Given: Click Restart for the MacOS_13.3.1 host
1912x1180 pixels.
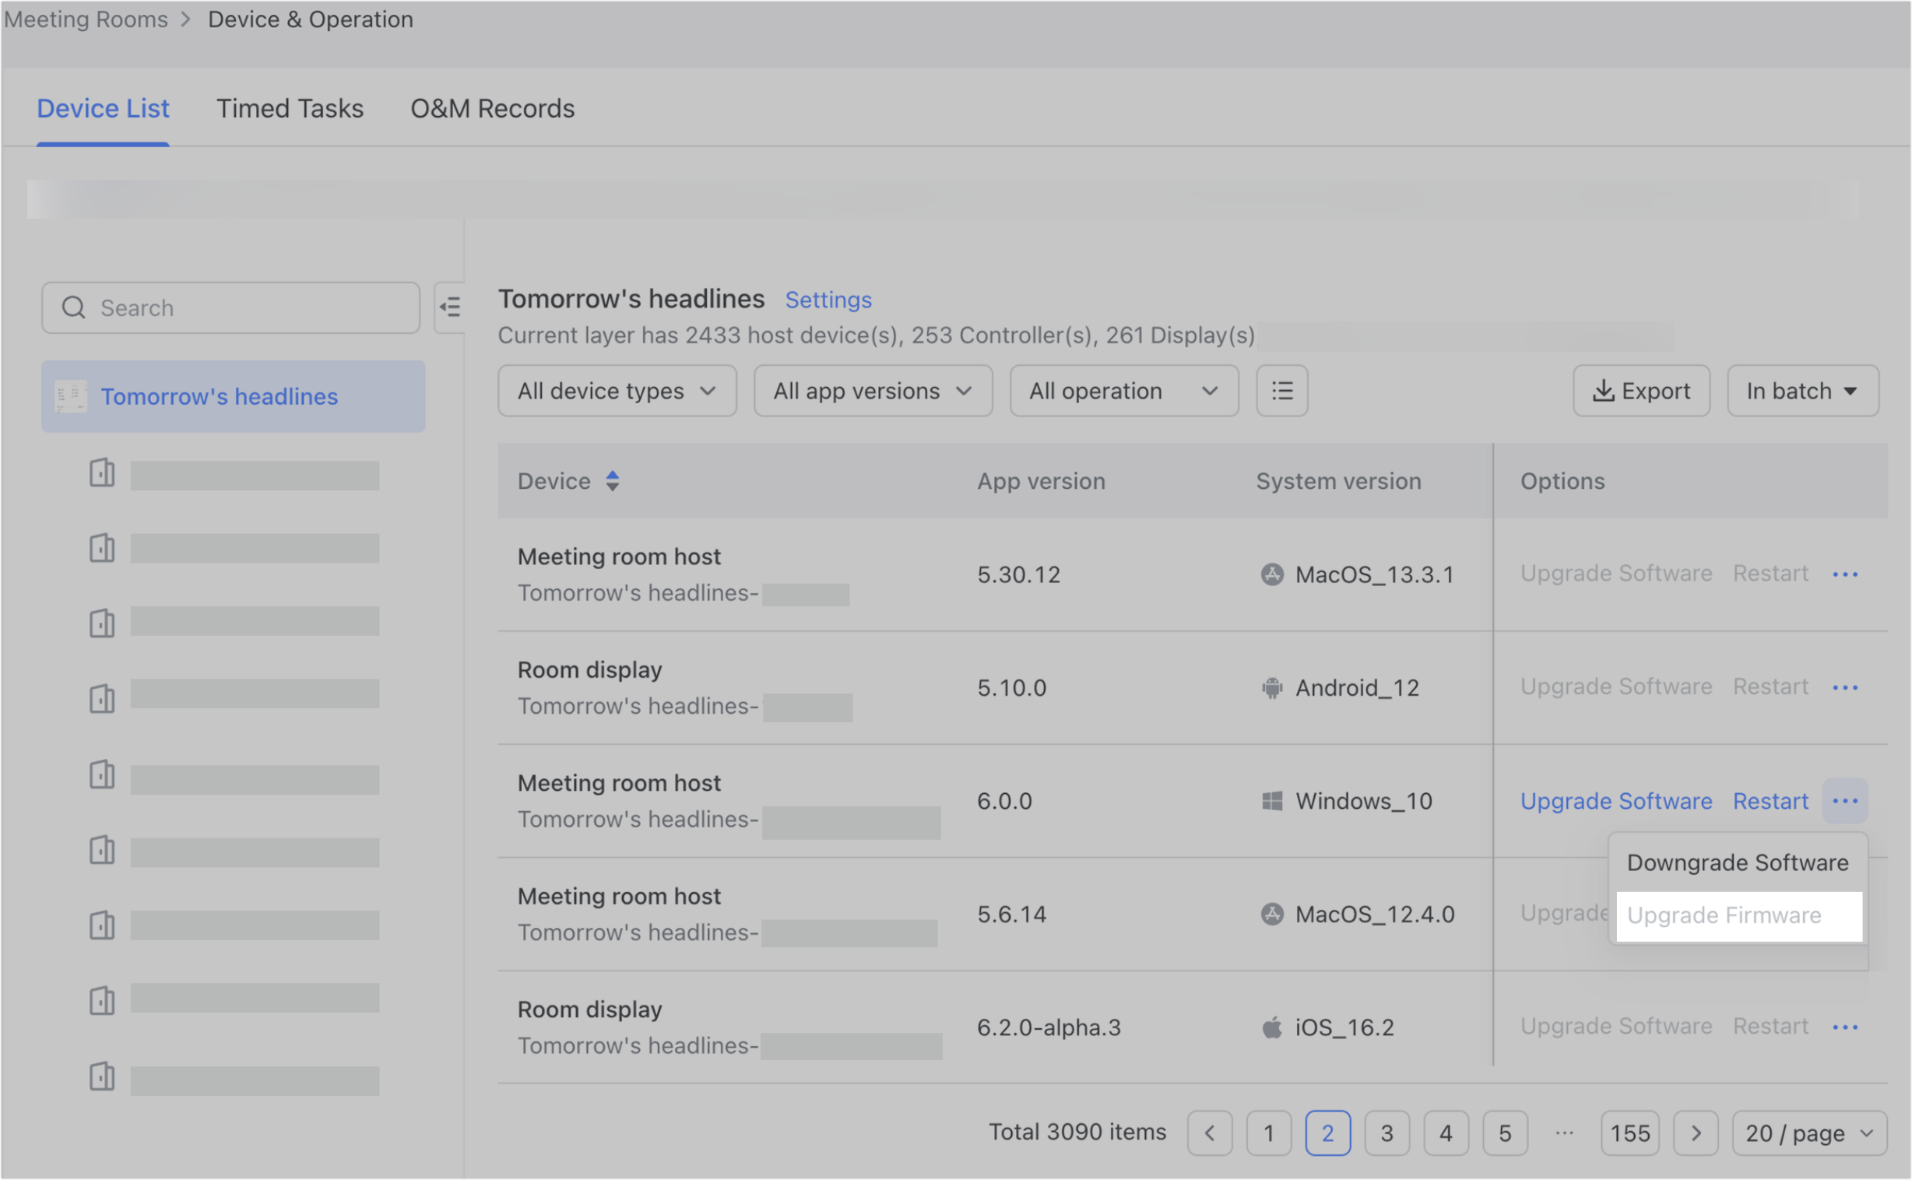Looking at the screenshot, I should click(1770, 574).
